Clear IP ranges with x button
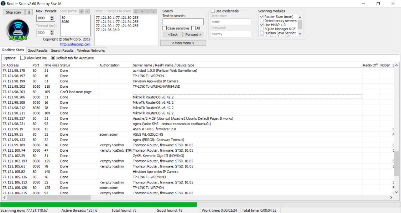Screen dimensions: 401x213 point(154,11)
